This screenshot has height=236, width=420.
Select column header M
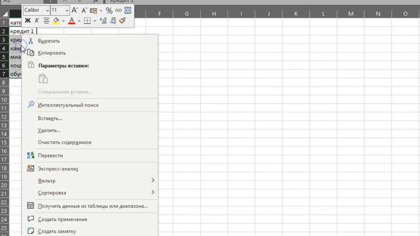[350, 14]
